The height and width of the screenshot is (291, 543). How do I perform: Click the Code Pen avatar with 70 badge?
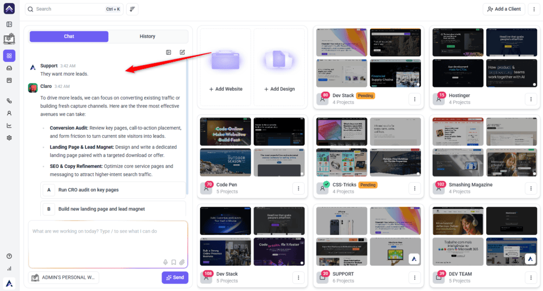point(206,188)
